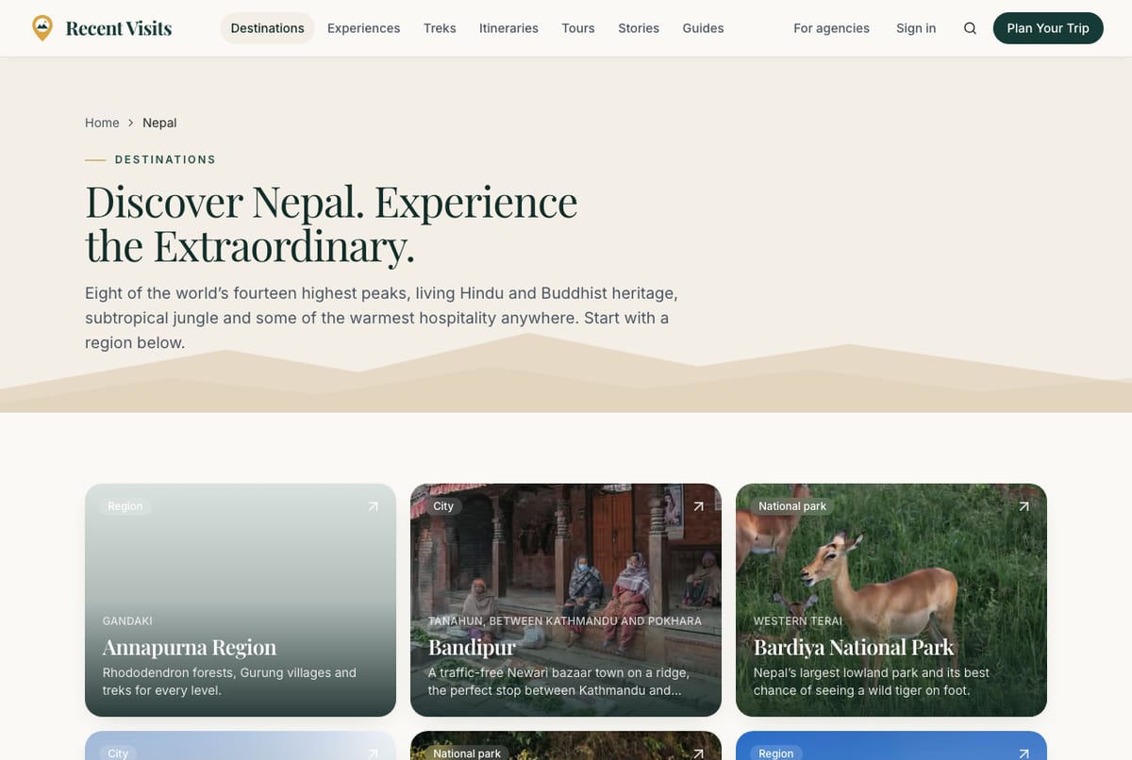Click the Region tag on Annapurna card

[125, 506]
